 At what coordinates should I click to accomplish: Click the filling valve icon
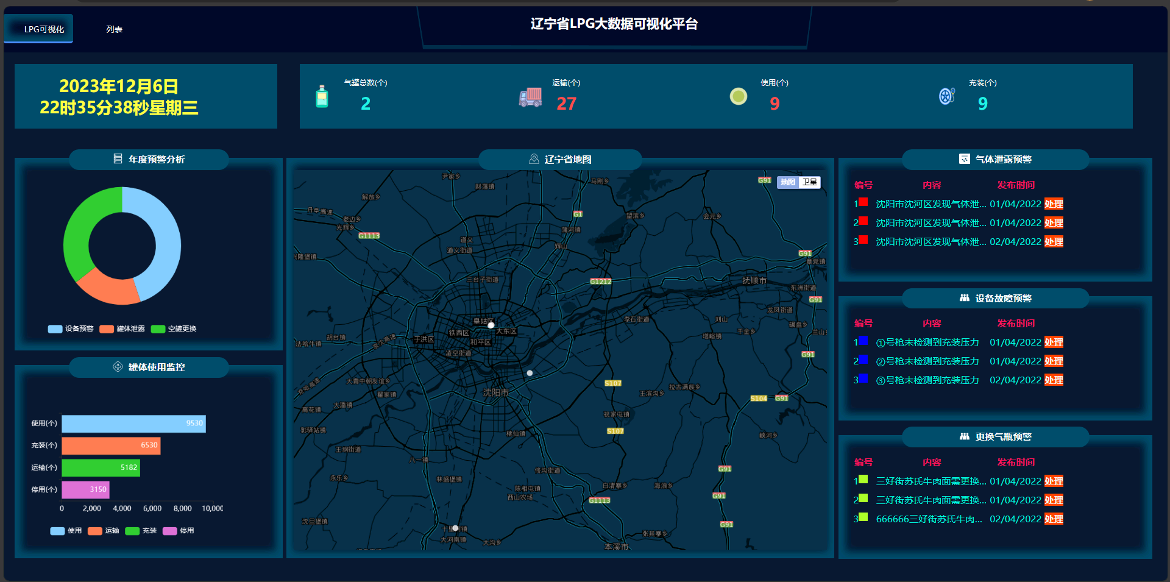[946, 96]
